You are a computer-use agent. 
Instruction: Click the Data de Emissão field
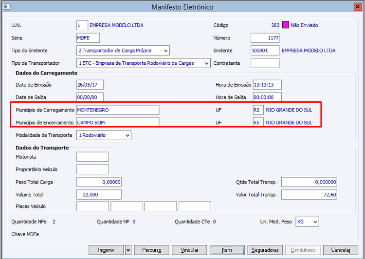[90, 85]
